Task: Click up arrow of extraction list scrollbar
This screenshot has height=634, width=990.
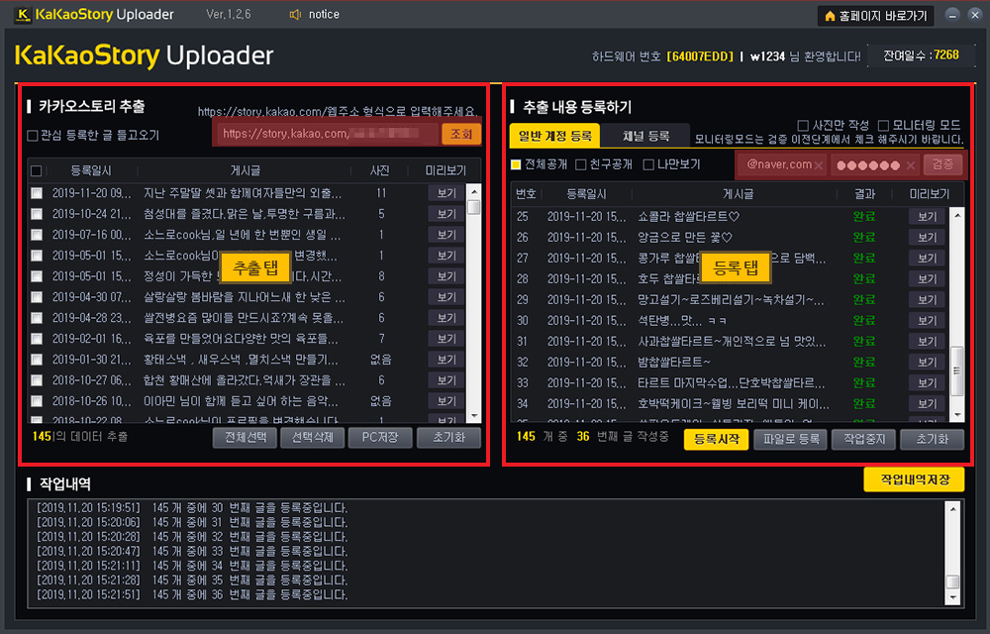Action: coord(473,192)
